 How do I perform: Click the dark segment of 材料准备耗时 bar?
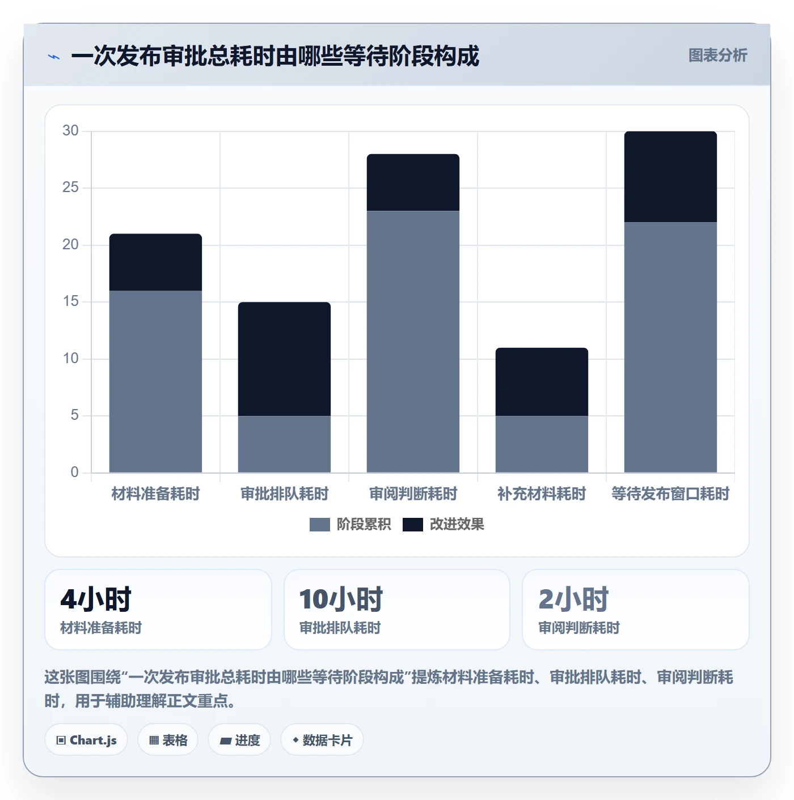[155, 262]
